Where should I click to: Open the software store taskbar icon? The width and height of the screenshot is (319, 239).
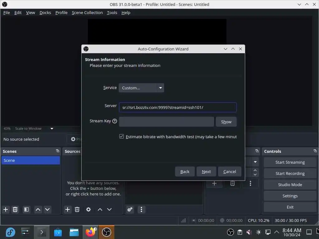(x=58, y=232)
